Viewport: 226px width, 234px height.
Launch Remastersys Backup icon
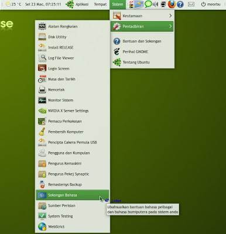point(42,184)
